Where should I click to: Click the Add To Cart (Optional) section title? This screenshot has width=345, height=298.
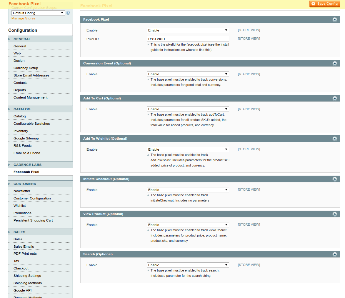tap(102, 98)
